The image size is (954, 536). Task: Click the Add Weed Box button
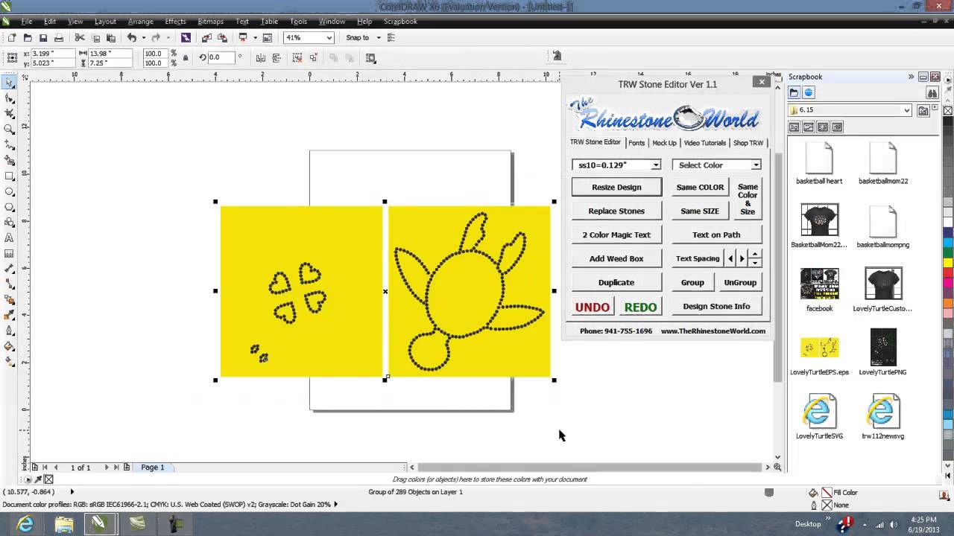click(x=616, y=258)
